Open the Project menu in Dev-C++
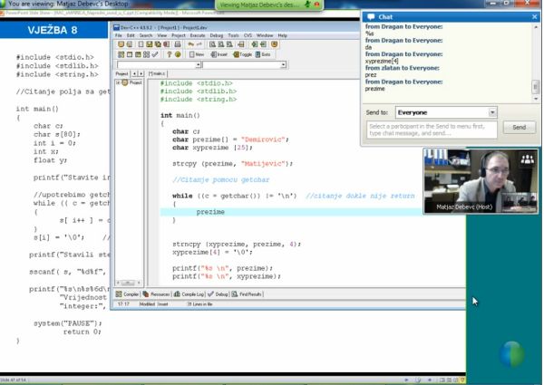This screenshot has height=385, width=544. tap(179, 35)
